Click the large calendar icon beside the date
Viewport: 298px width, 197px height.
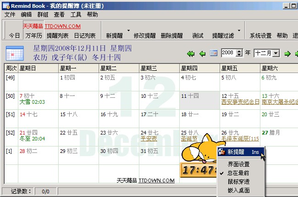[x=15, y=53]
